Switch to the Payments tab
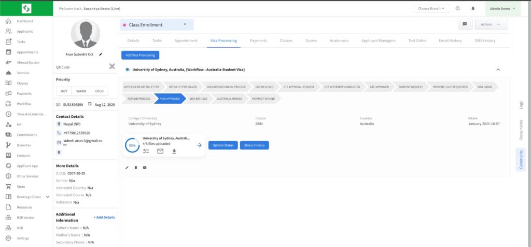 click(258, 40)
